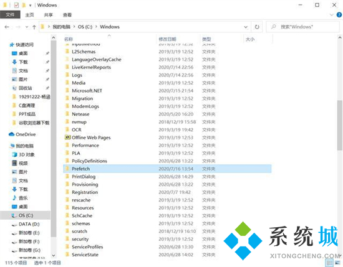This screenshot has height=267, width=343.
Task: Click the properties checkmark in quick access toolbar
Action: 16,5
